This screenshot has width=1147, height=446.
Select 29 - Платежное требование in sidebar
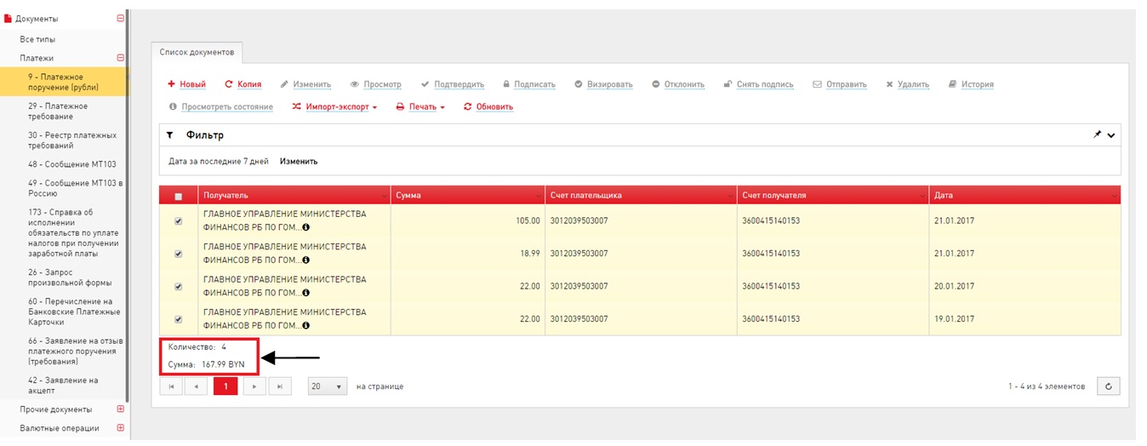(x=58, y=111)
